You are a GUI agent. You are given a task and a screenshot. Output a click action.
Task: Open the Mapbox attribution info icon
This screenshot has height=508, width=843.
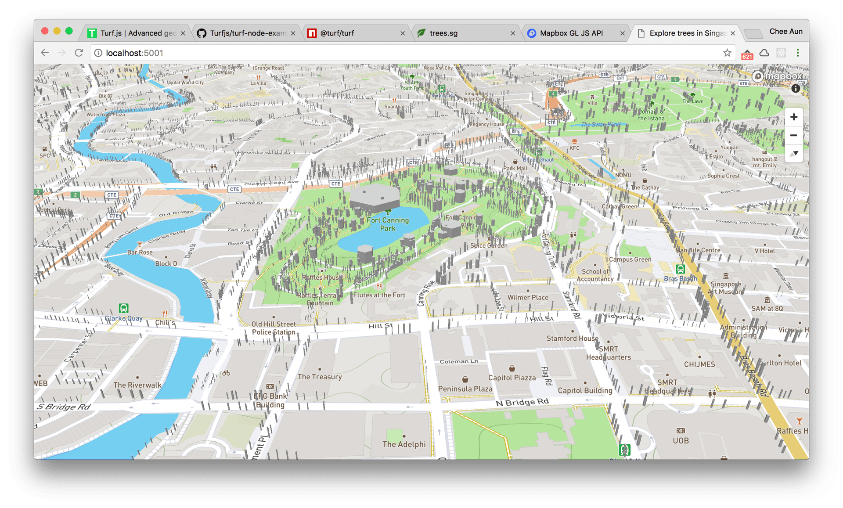[x=795, y=89]
